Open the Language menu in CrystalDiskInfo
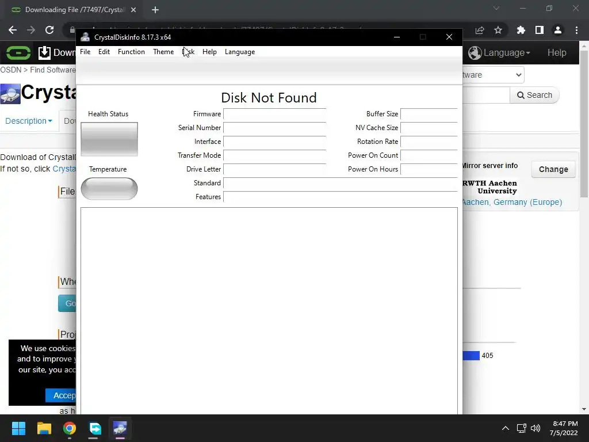The width and height of the screenshot is (589, 442). (240, 52)
